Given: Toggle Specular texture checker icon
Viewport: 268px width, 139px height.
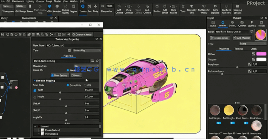Looking at the screenshot, I should point(253,59).
